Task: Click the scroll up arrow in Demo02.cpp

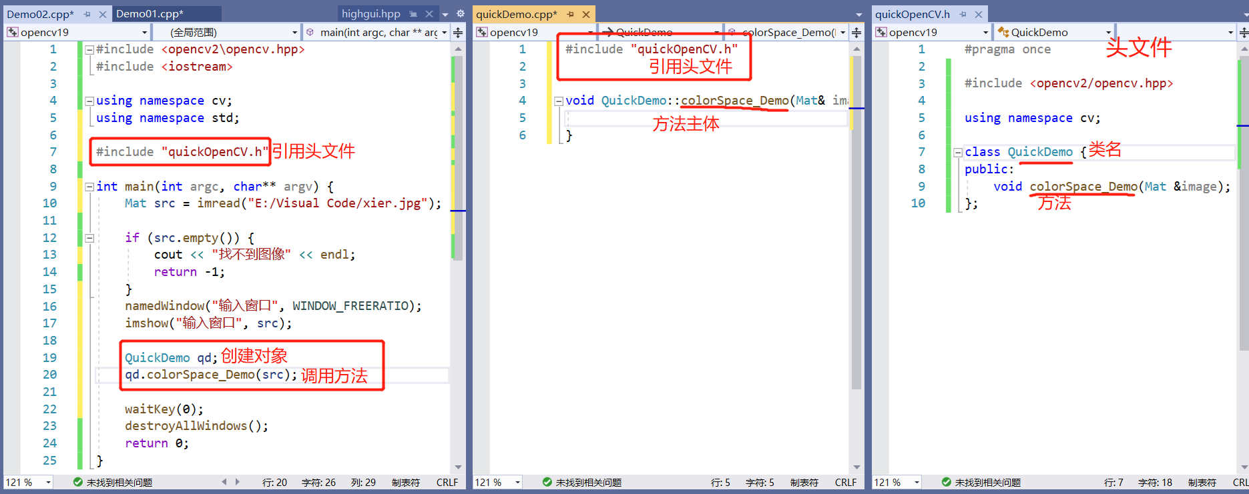Action: click(458, 49)
